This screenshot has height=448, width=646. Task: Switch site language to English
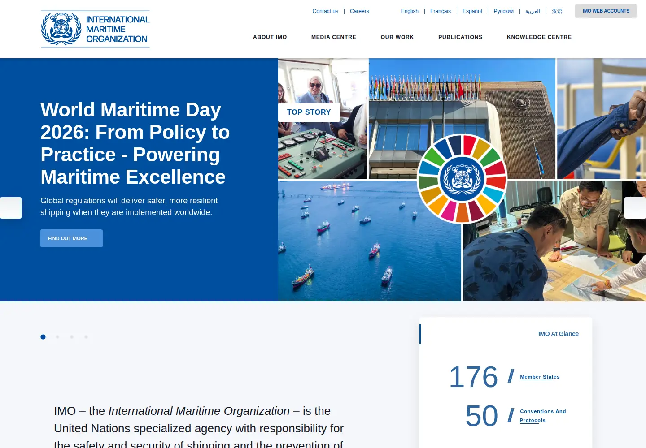pos(410,11)
